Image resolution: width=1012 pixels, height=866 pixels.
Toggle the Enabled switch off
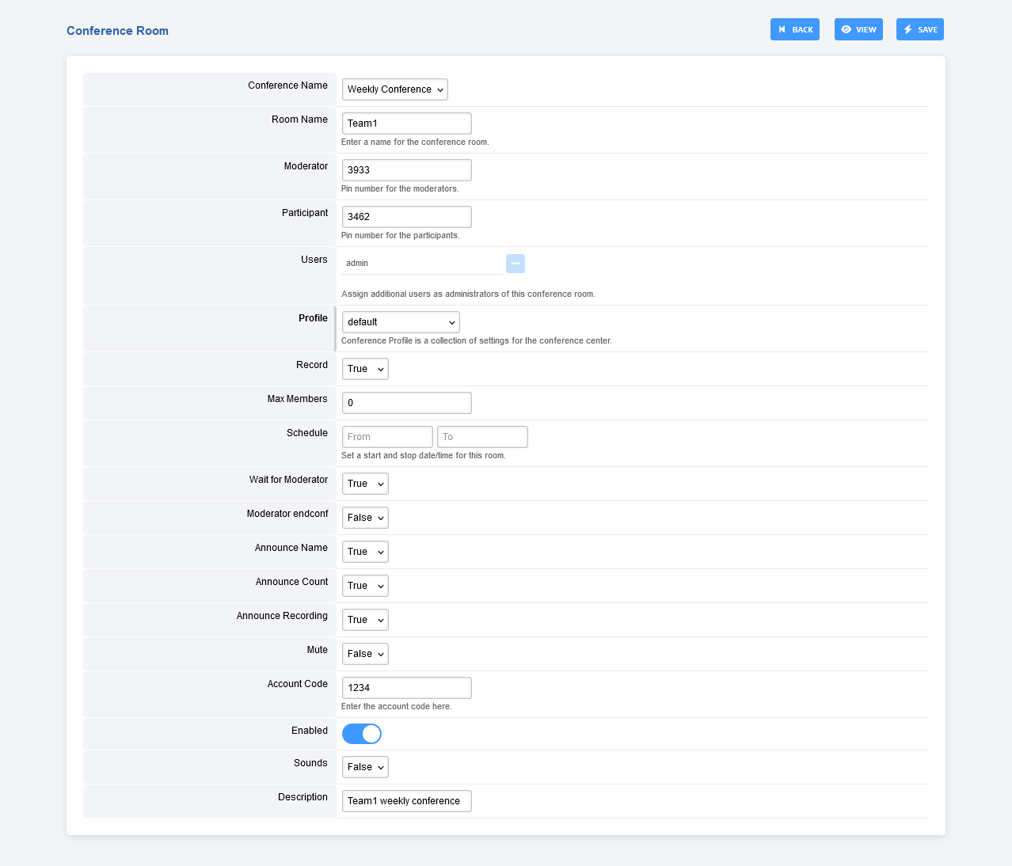tap(362, 734)
